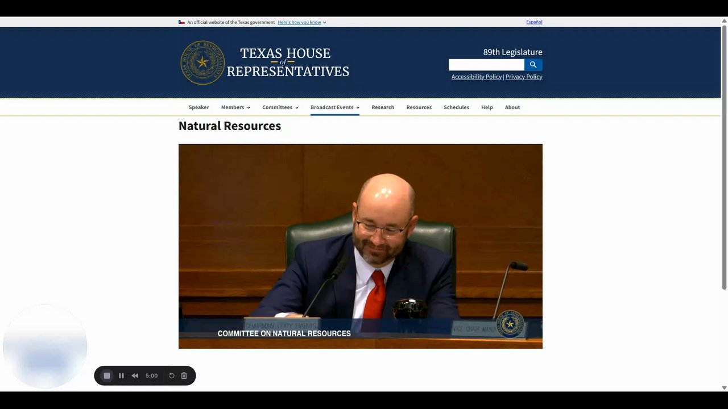
Task: Click the page scrollbar down arrow
Action: pos(724,387)
